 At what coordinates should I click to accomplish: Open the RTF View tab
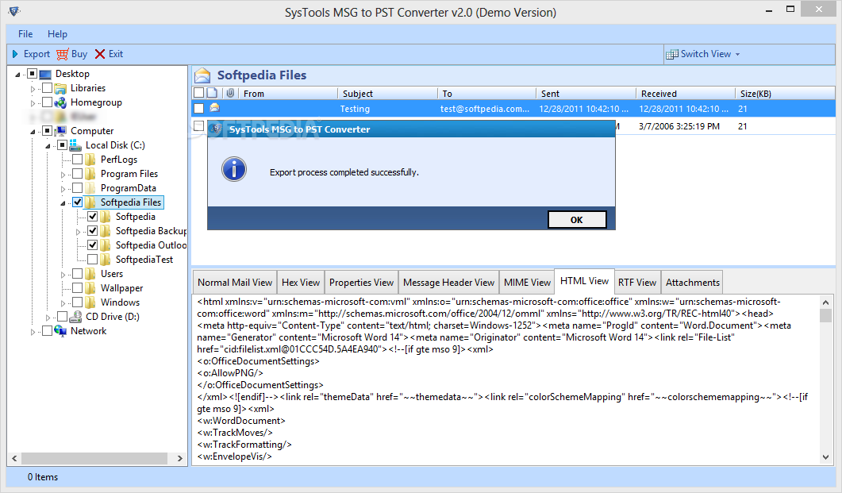coord(637,283)
